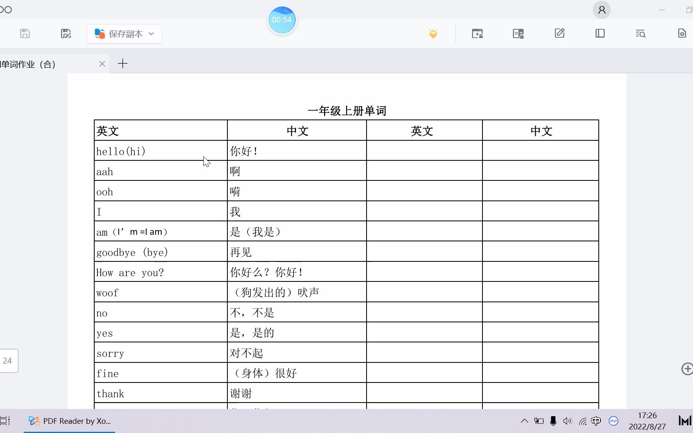Click the yellow lightbulb tips icon

(433, 34)
